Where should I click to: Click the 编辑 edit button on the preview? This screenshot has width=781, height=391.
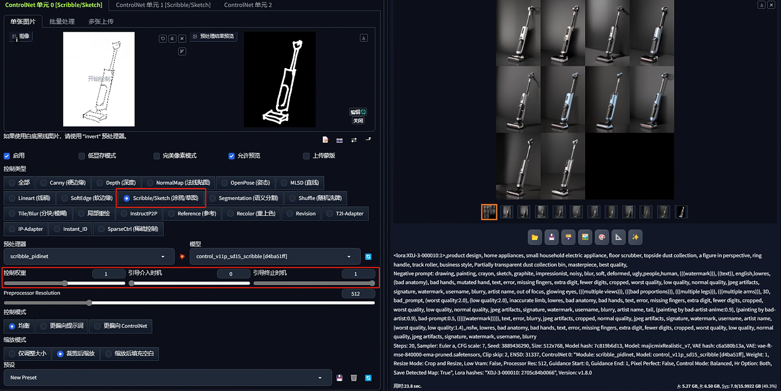(x=358, y=112)
